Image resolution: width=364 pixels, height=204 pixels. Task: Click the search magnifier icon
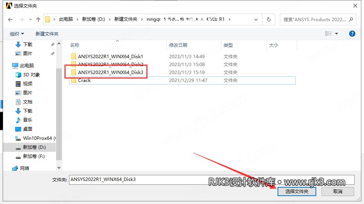point(351,19)
